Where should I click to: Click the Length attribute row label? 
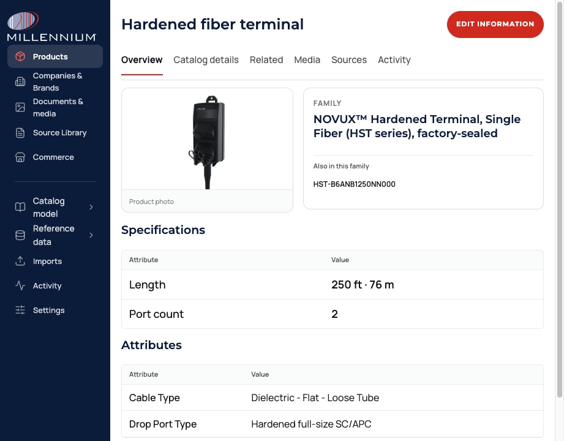click(x=147, y=285)
